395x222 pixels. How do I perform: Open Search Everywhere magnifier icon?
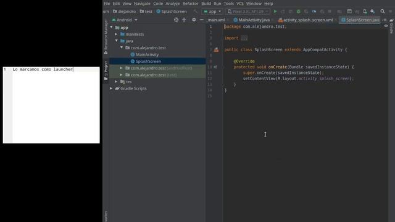click(x=383, y=11)
